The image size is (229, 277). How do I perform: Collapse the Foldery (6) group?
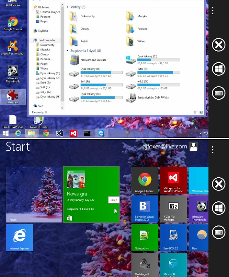pos(67,7)
